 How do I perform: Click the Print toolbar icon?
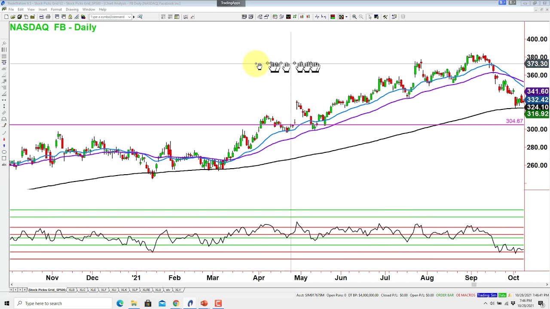coord(48,17)
